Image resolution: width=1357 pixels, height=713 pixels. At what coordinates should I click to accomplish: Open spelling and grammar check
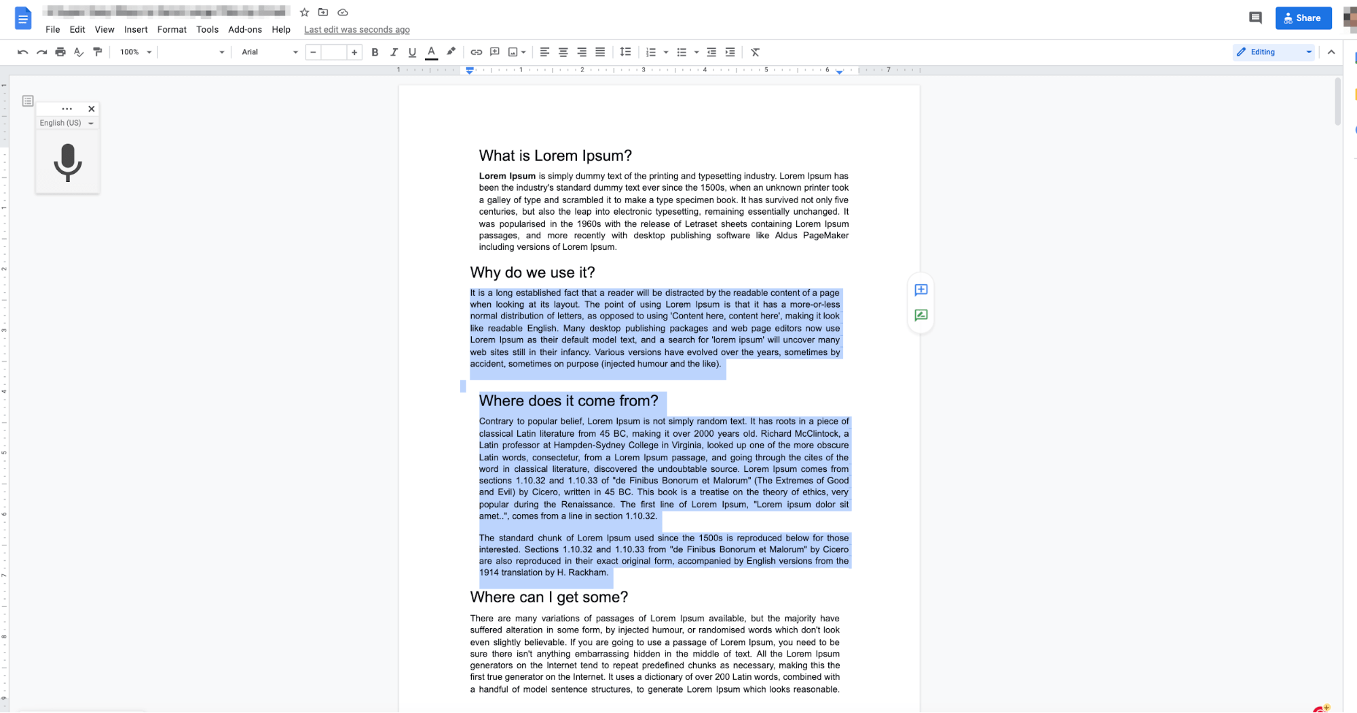79,52
